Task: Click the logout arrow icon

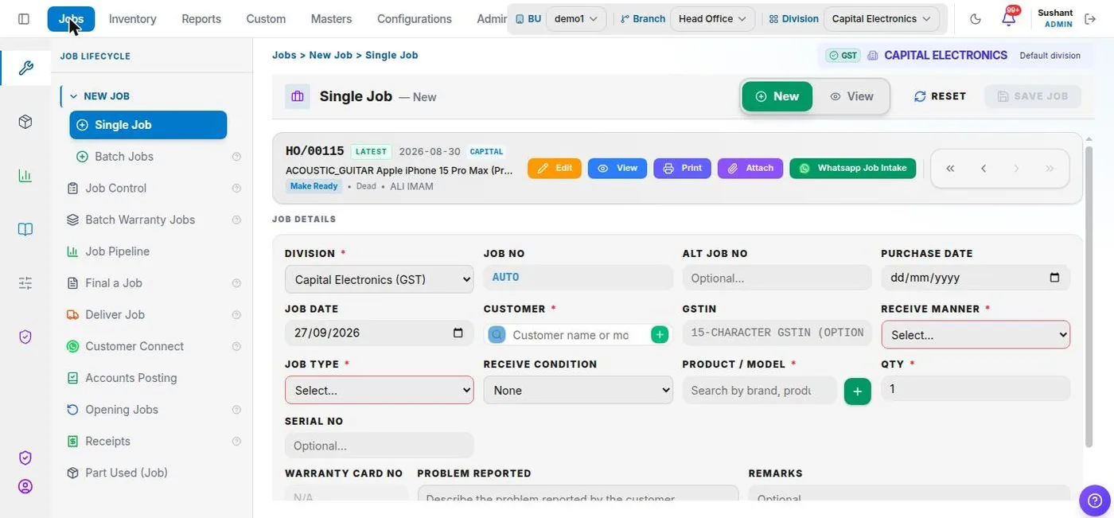Action: (1091, 19)
